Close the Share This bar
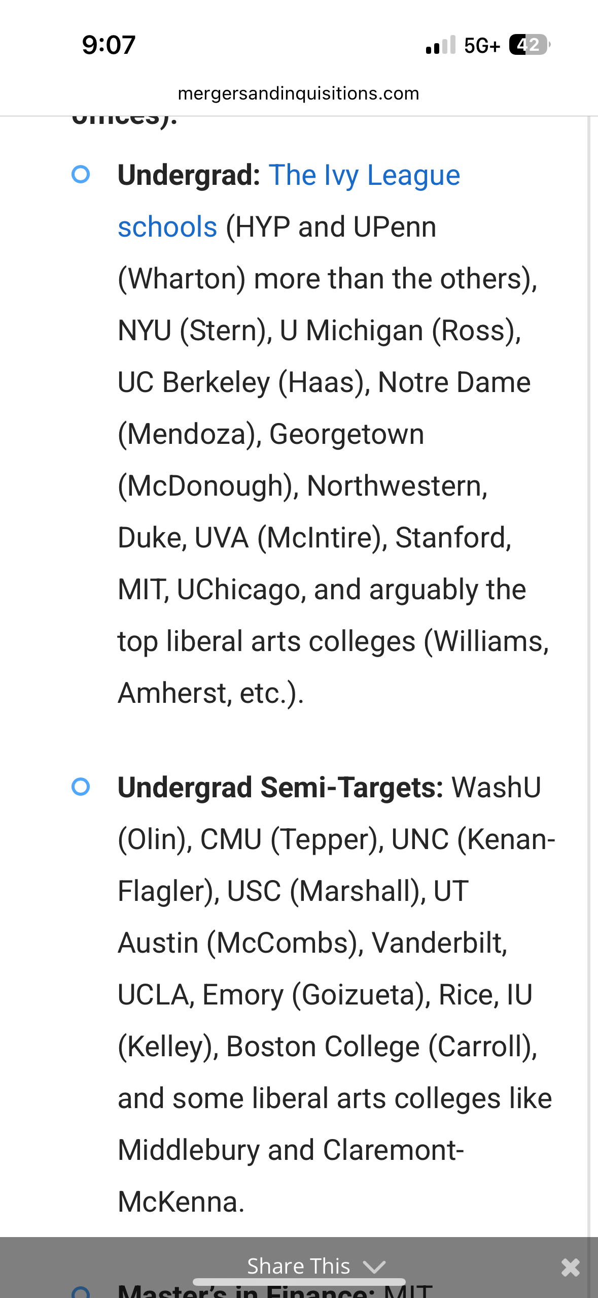This screenshot has width=598, height=1298. click(570, 1268)
